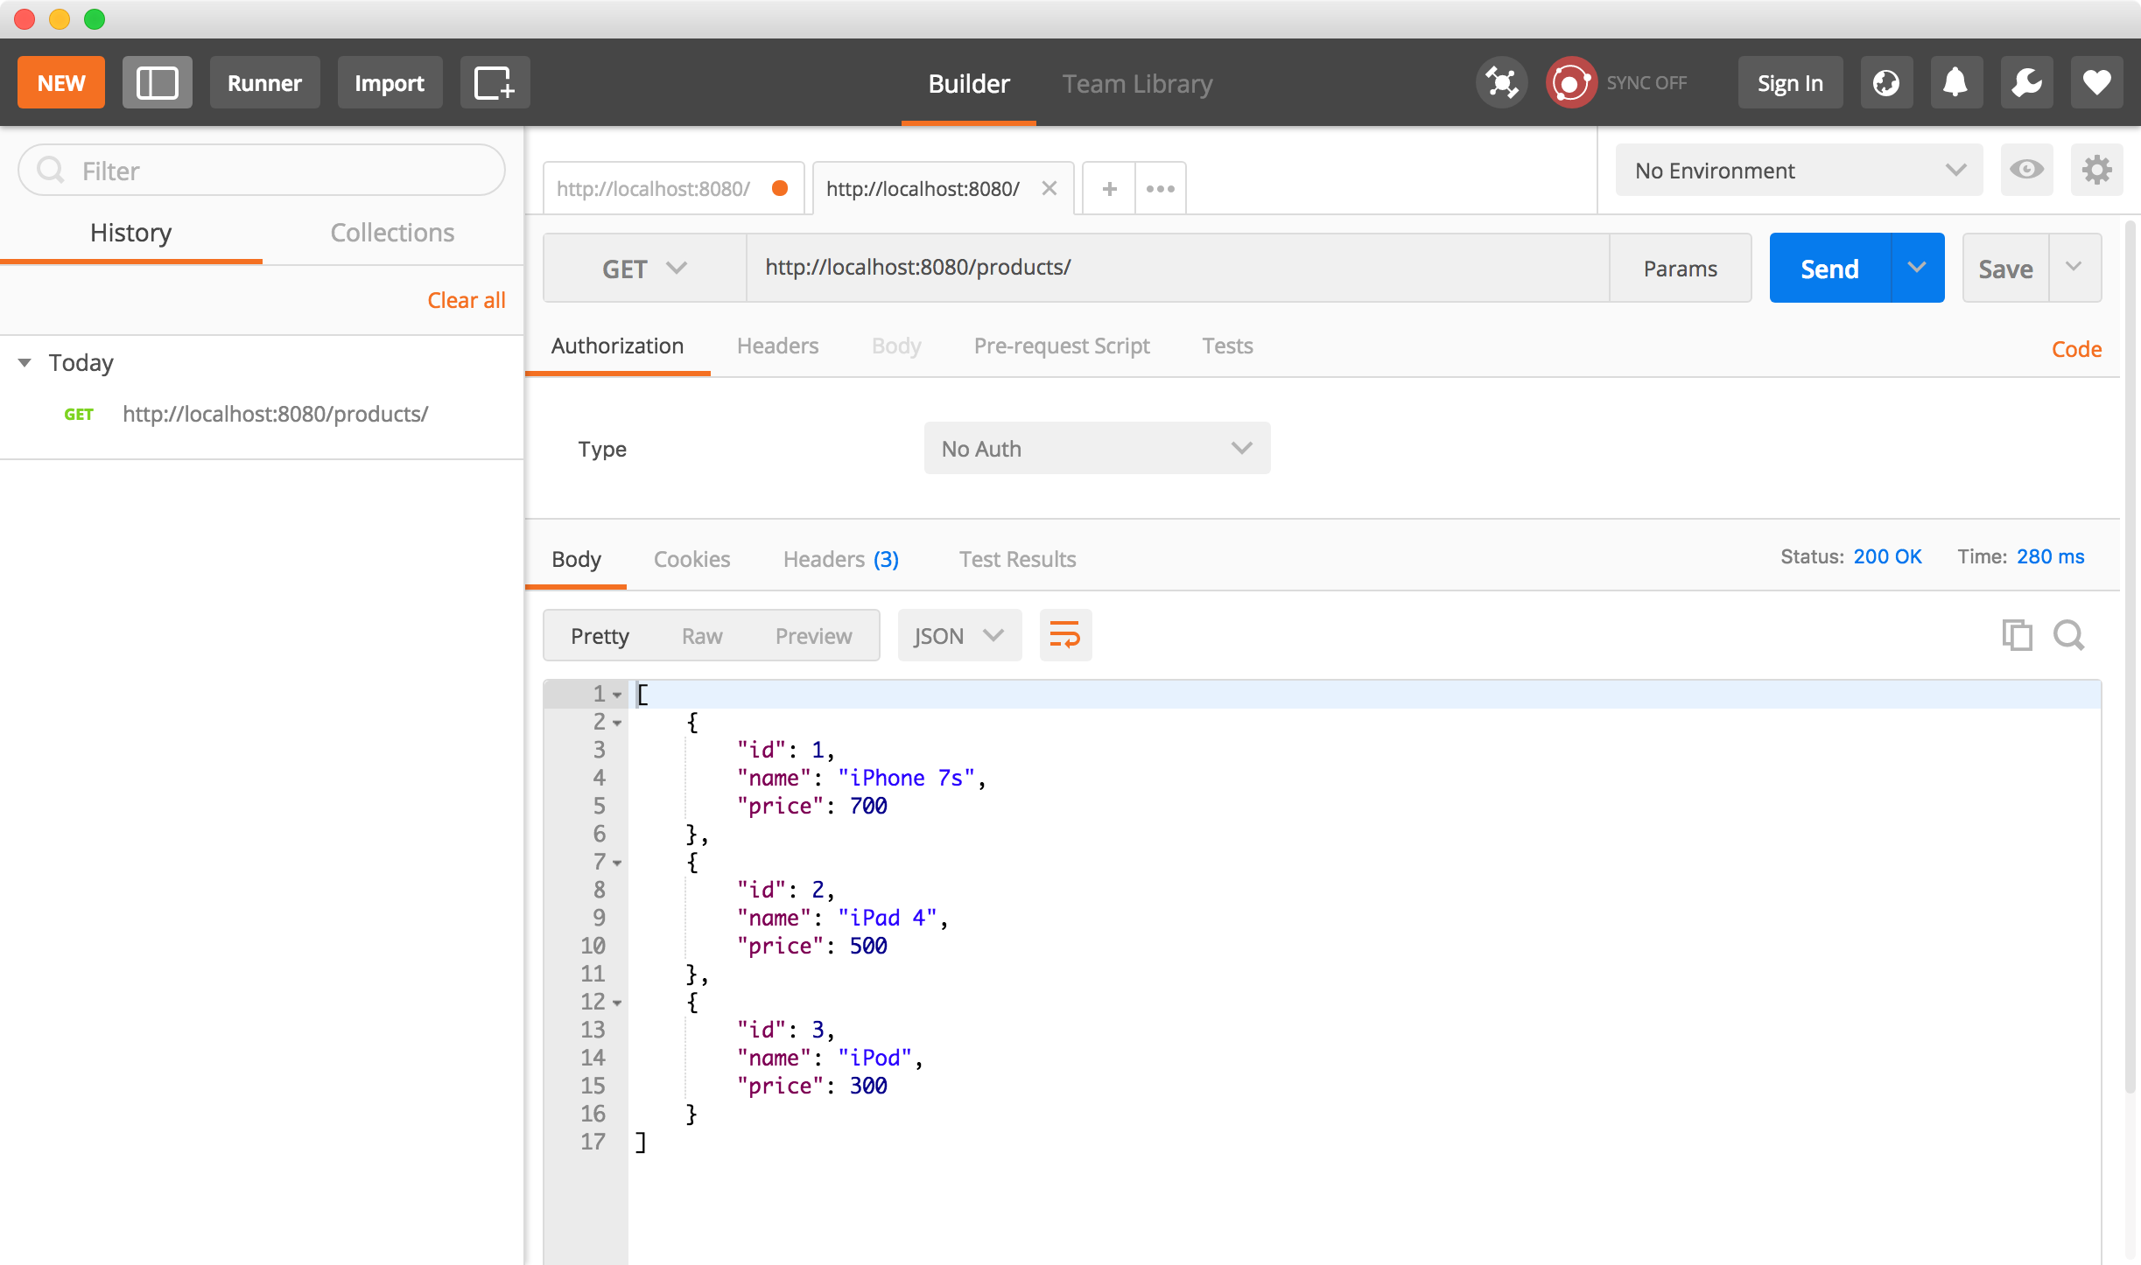Add a new request tab
Image resolution: width=2141 pixels, height=1265 pixels.
pyautogui.click(x=1109, y=188)
